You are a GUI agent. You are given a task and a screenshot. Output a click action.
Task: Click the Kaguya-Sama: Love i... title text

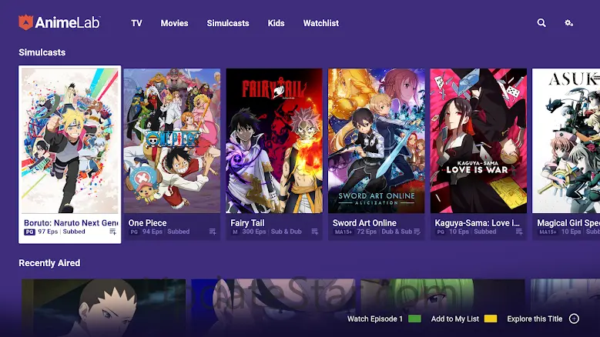478,223
